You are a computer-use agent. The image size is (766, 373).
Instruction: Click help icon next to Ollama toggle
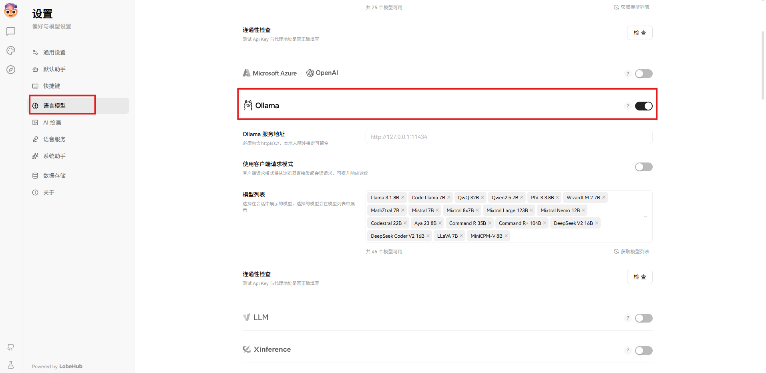627,106
